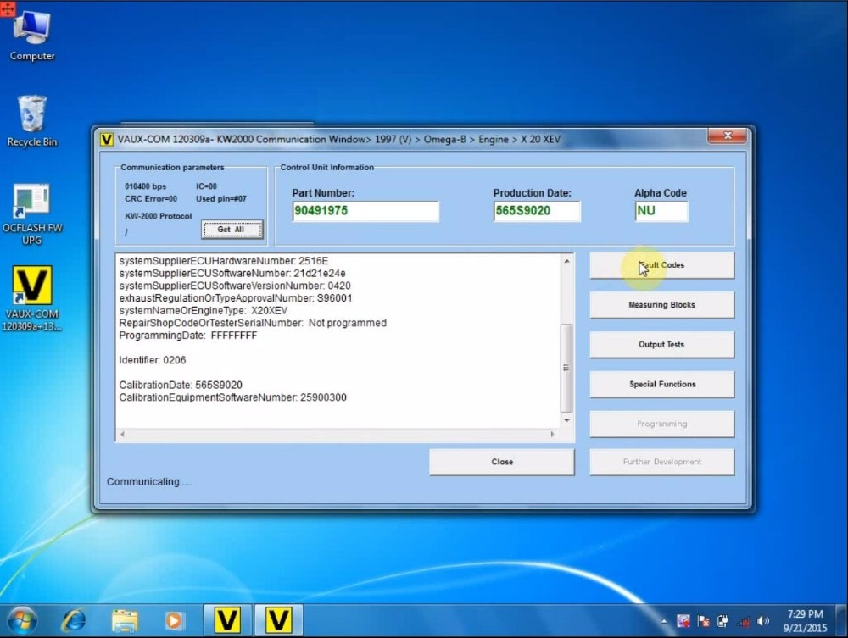Click the Close button in the dialog
The image size is (848, 638).
click(x=502, y=462)
